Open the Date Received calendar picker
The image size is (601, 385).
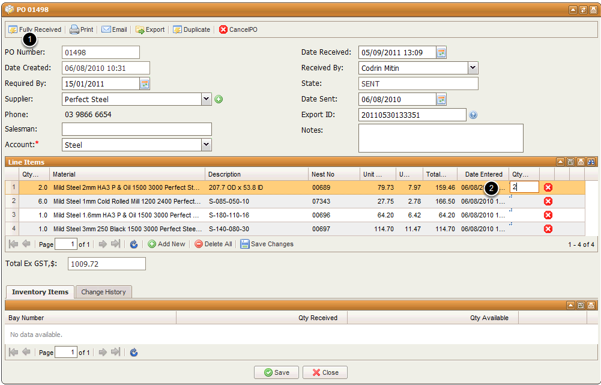point(441,52)
